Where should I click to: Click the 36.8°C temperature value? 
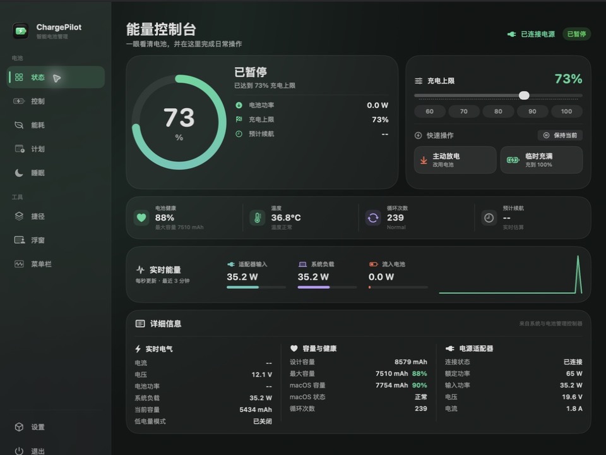pos(286,218)
